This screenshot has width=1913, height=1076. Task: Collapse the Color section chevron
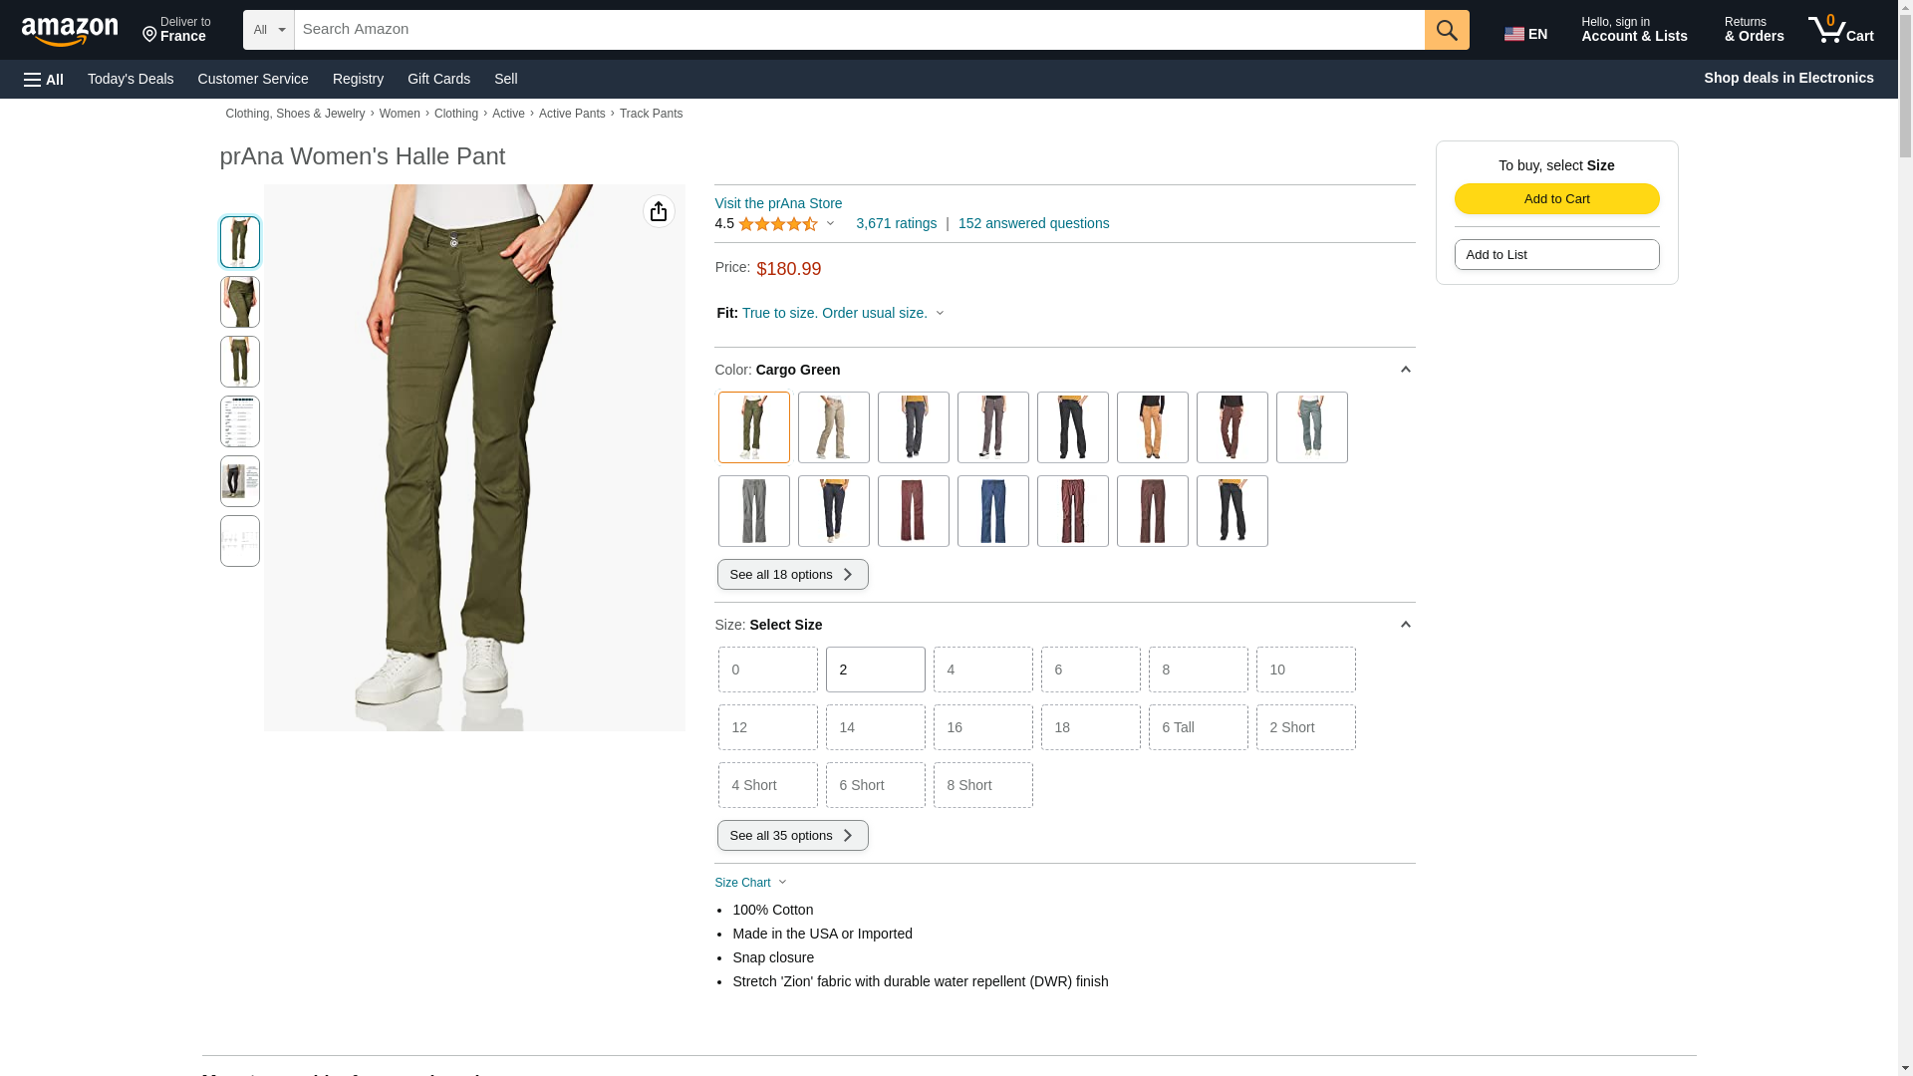tap(1405, 370)
